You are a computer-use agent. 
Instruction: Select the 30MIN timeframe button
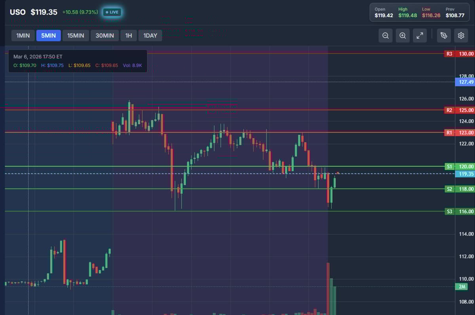pos(104,35)
